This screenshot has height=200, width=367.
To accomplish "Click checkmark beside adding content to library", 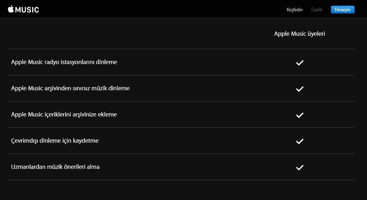I will point(300,115).
